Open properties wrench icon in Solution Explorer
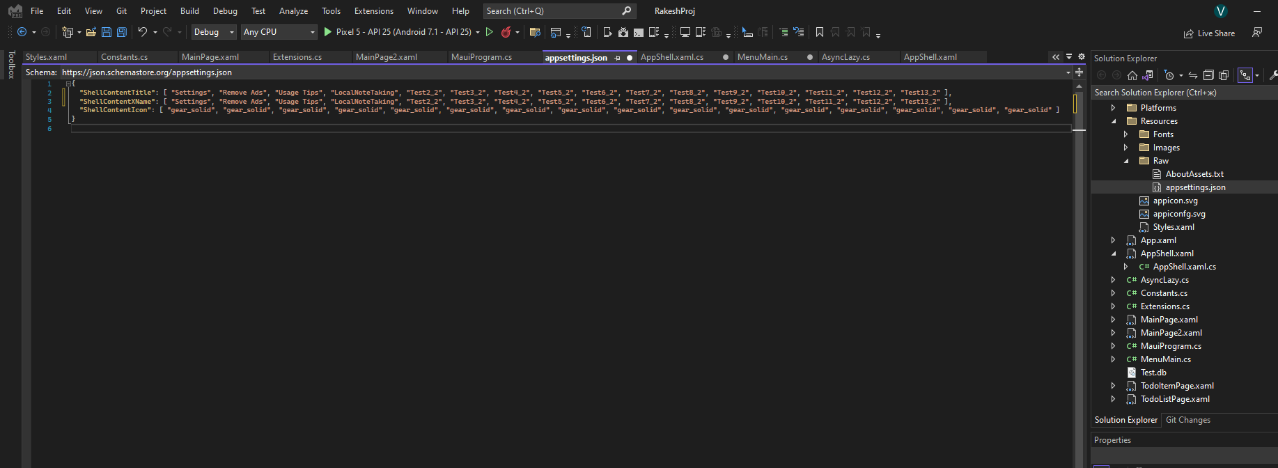This screenshot has height=468, width=1278. pyautogui.click(x=1274, y=75)
